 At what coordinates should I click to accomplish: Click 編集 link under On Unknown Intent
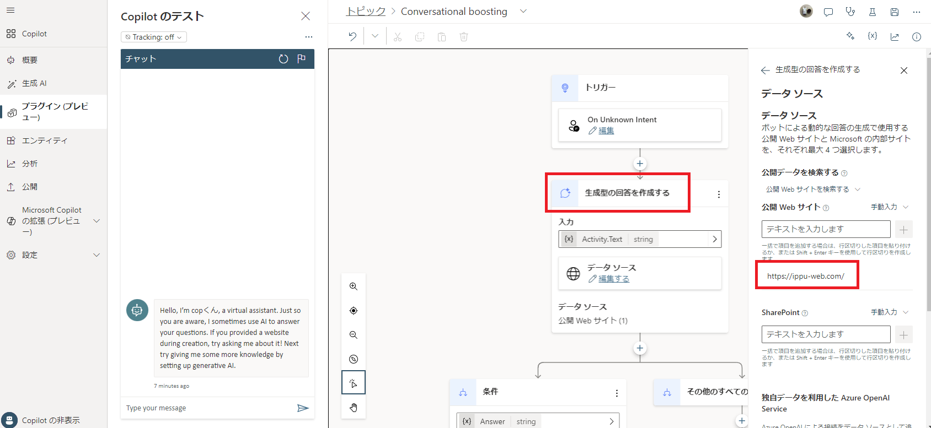606,131
